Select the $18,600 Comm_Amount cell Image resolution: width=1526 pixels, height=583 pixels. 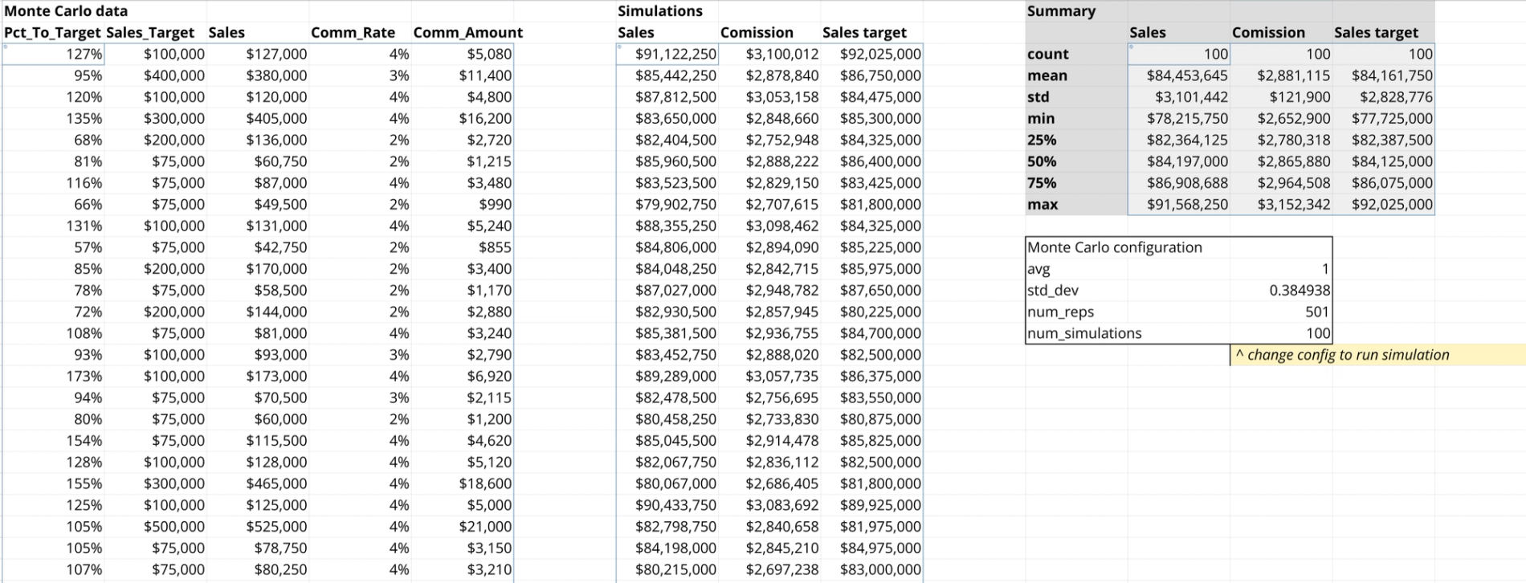tap(463, 483)
